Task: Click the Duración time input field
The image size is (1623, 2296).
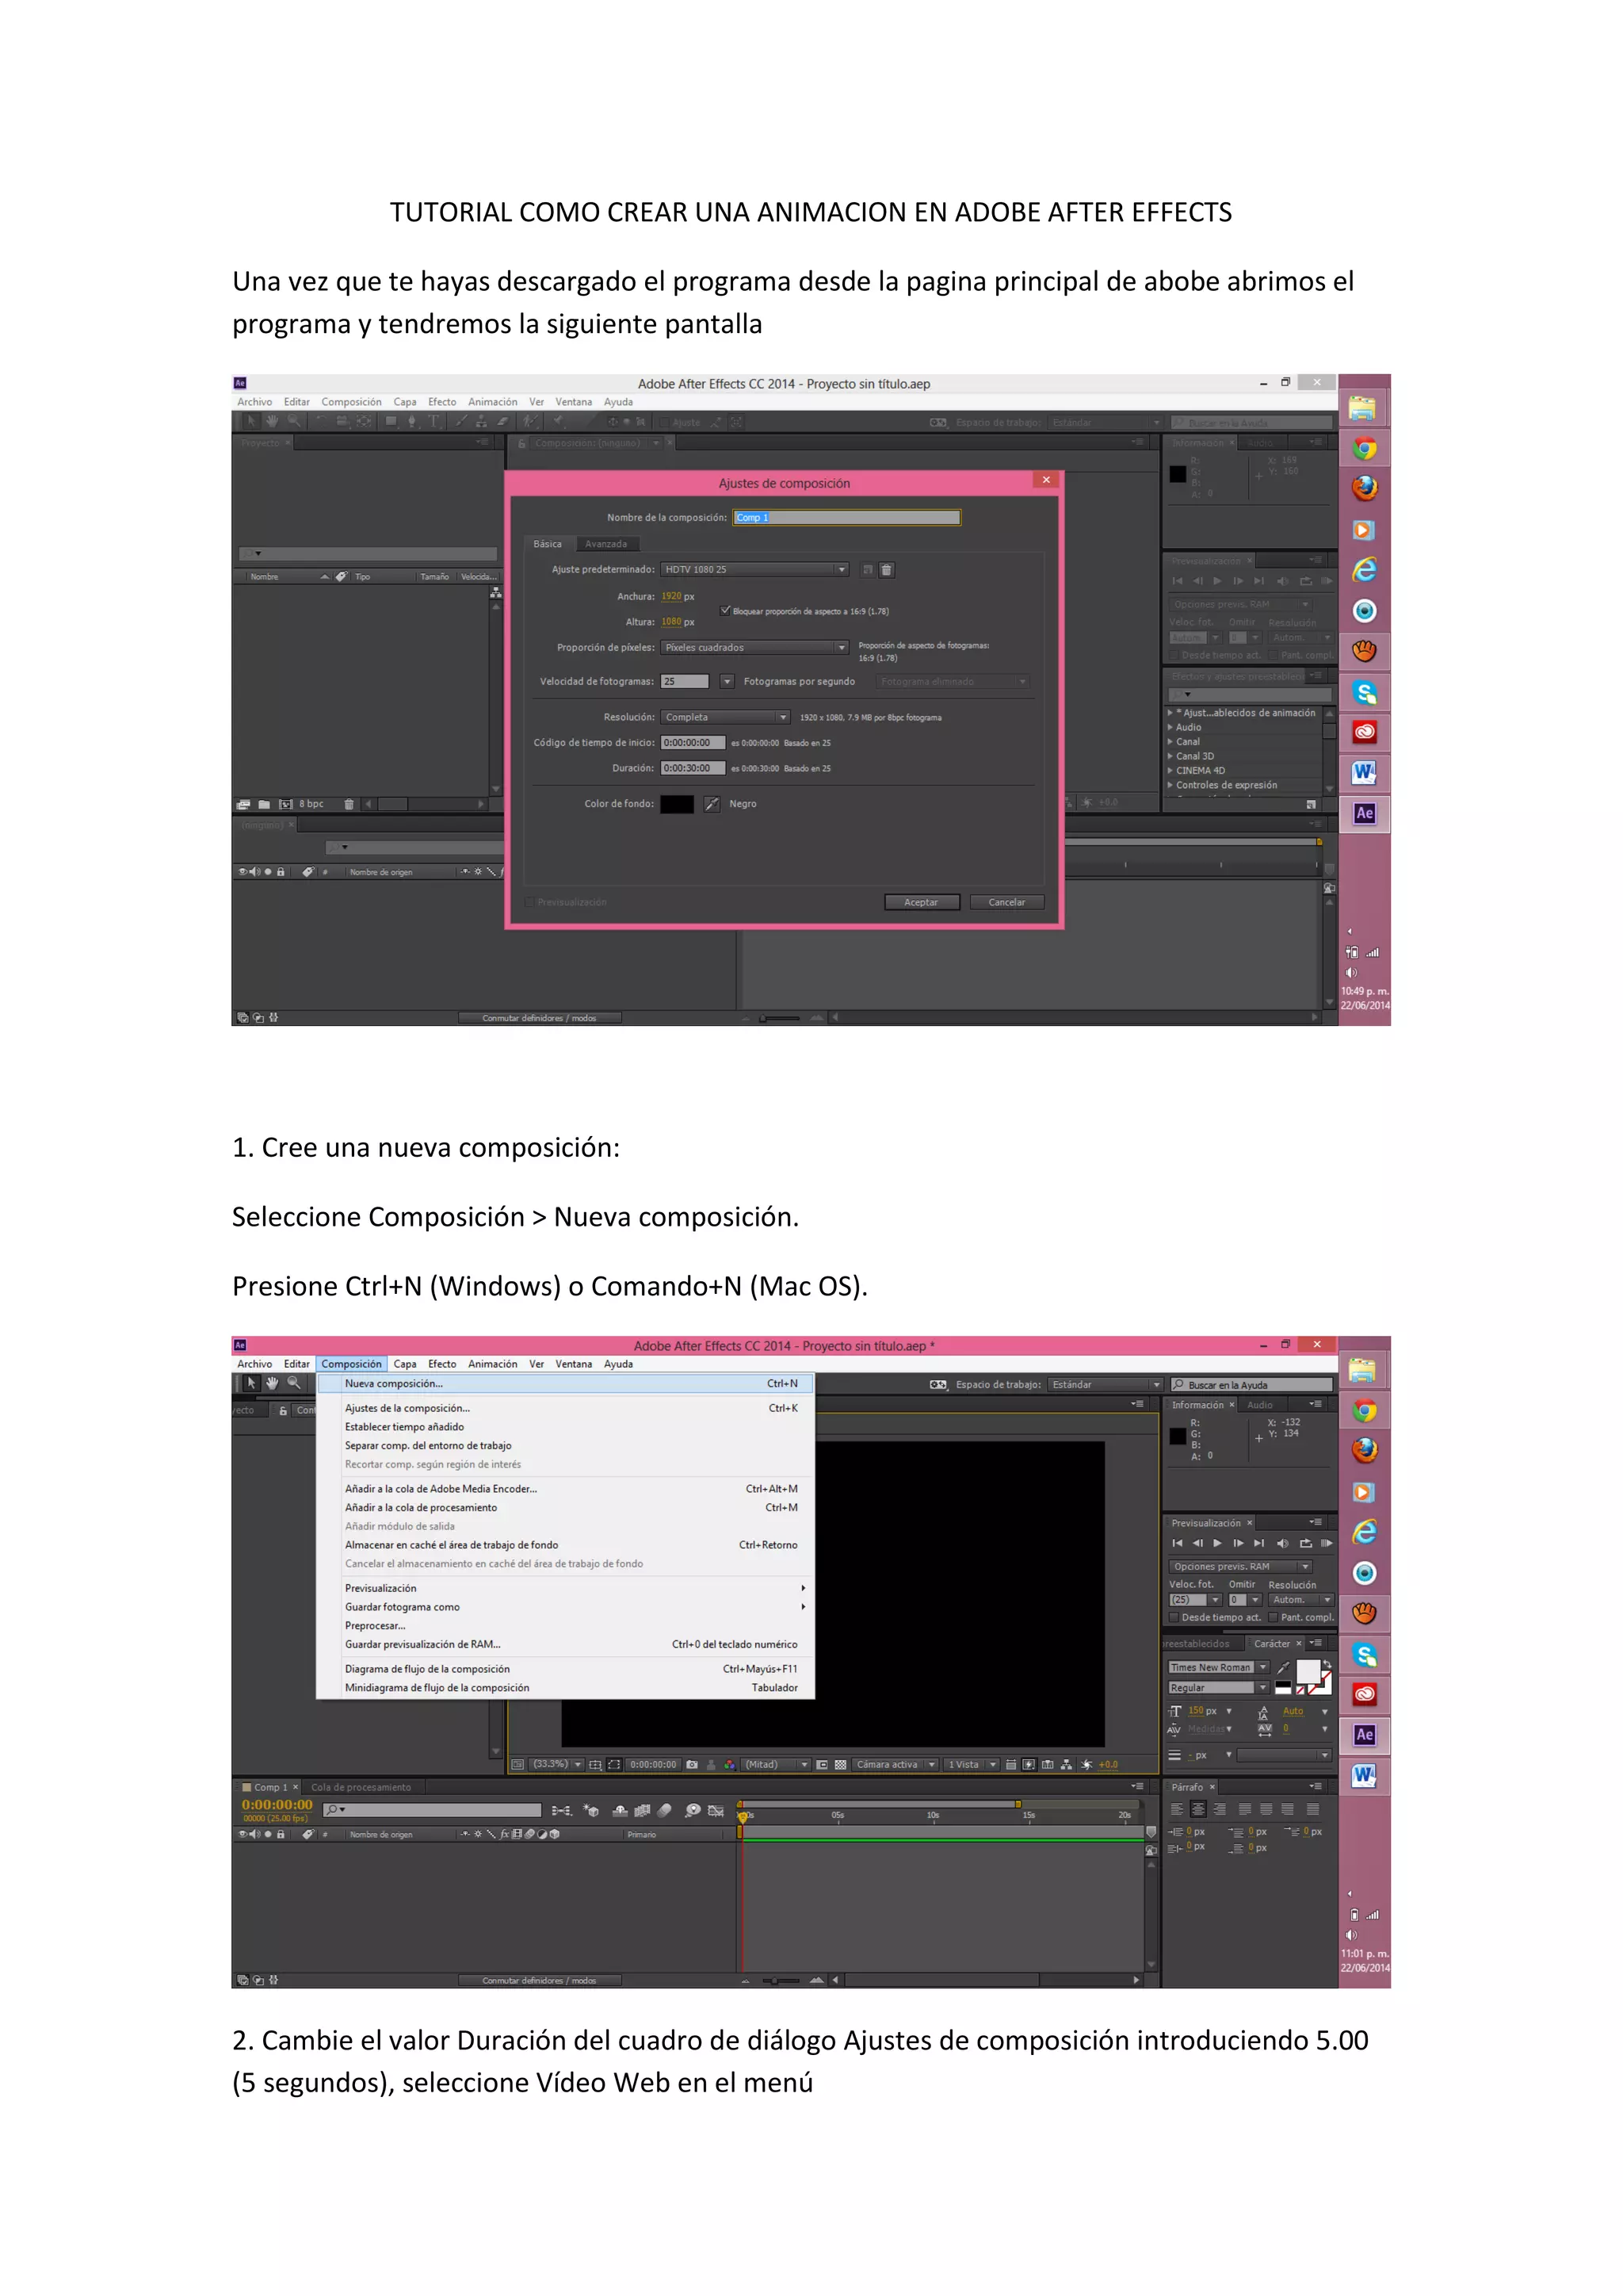Action: click(x=692, y=768)
